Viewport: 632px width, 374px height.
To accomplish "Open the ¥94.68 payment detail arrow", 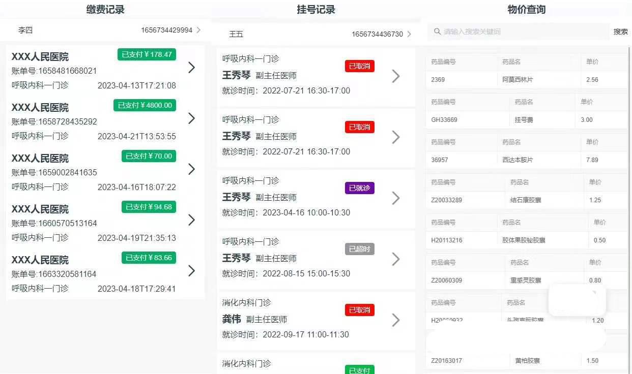I will tap(191, 220).
